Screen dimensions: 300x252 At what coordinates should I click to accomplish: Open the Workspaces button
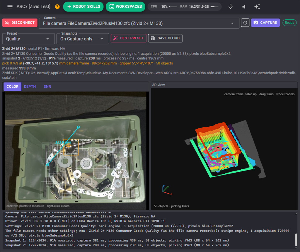(125, 7)
